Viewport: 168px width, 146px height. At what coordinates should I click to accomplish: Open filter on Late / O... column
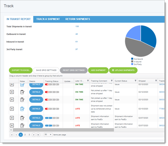(x=88, y=81)
